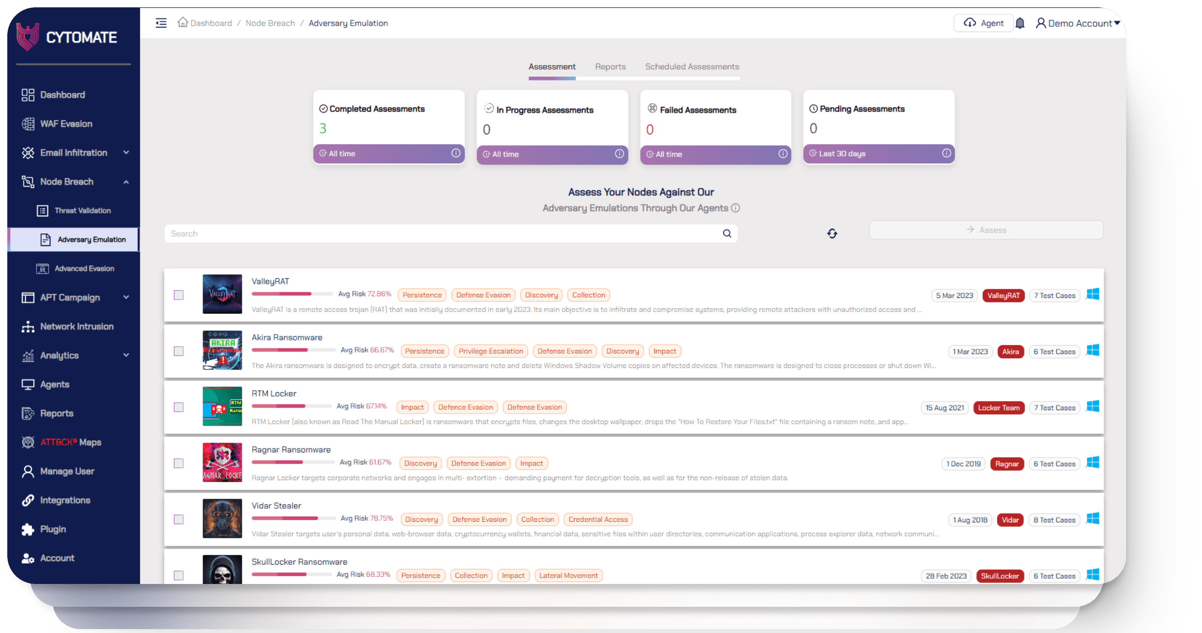Click the Cytomate logo
The width and height of the screenshot is (1202, 633).
[67, 37]
